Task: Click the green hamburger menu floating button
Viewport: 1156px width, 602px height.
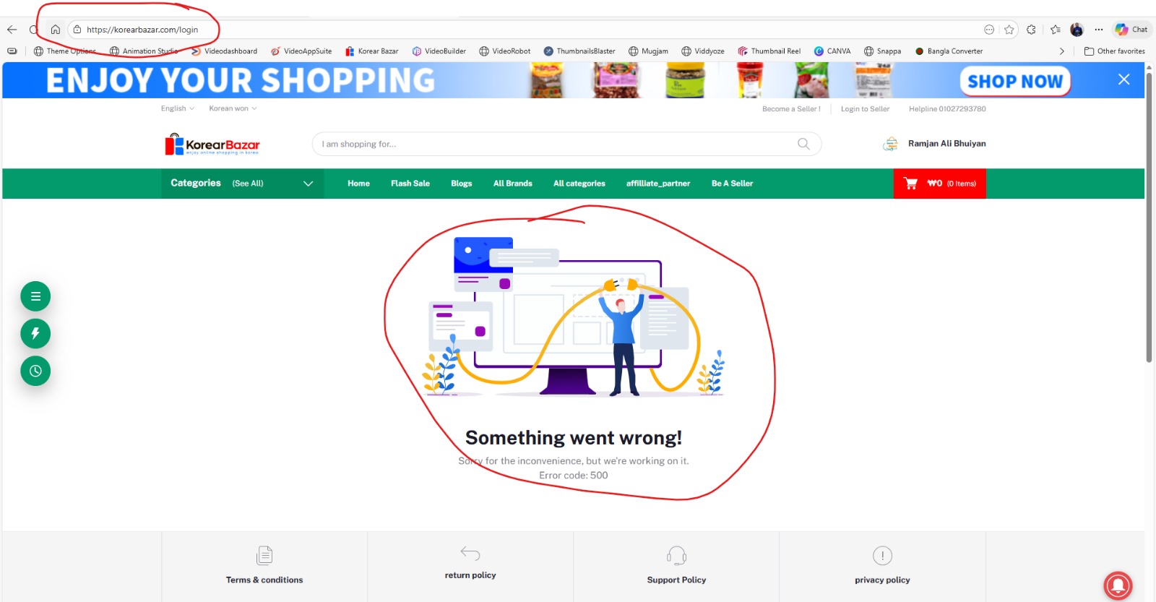Action: click(x=35, y=296)
